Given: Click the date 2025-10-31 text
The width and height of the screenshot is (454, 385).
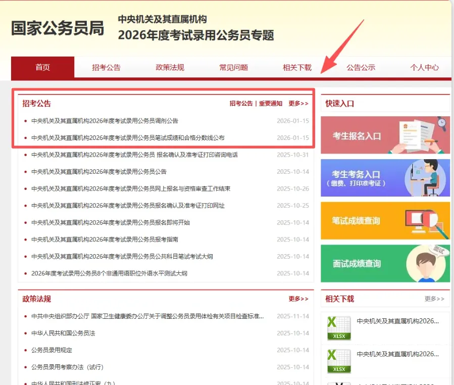Looking at the screenshot, I should [293, 155].
